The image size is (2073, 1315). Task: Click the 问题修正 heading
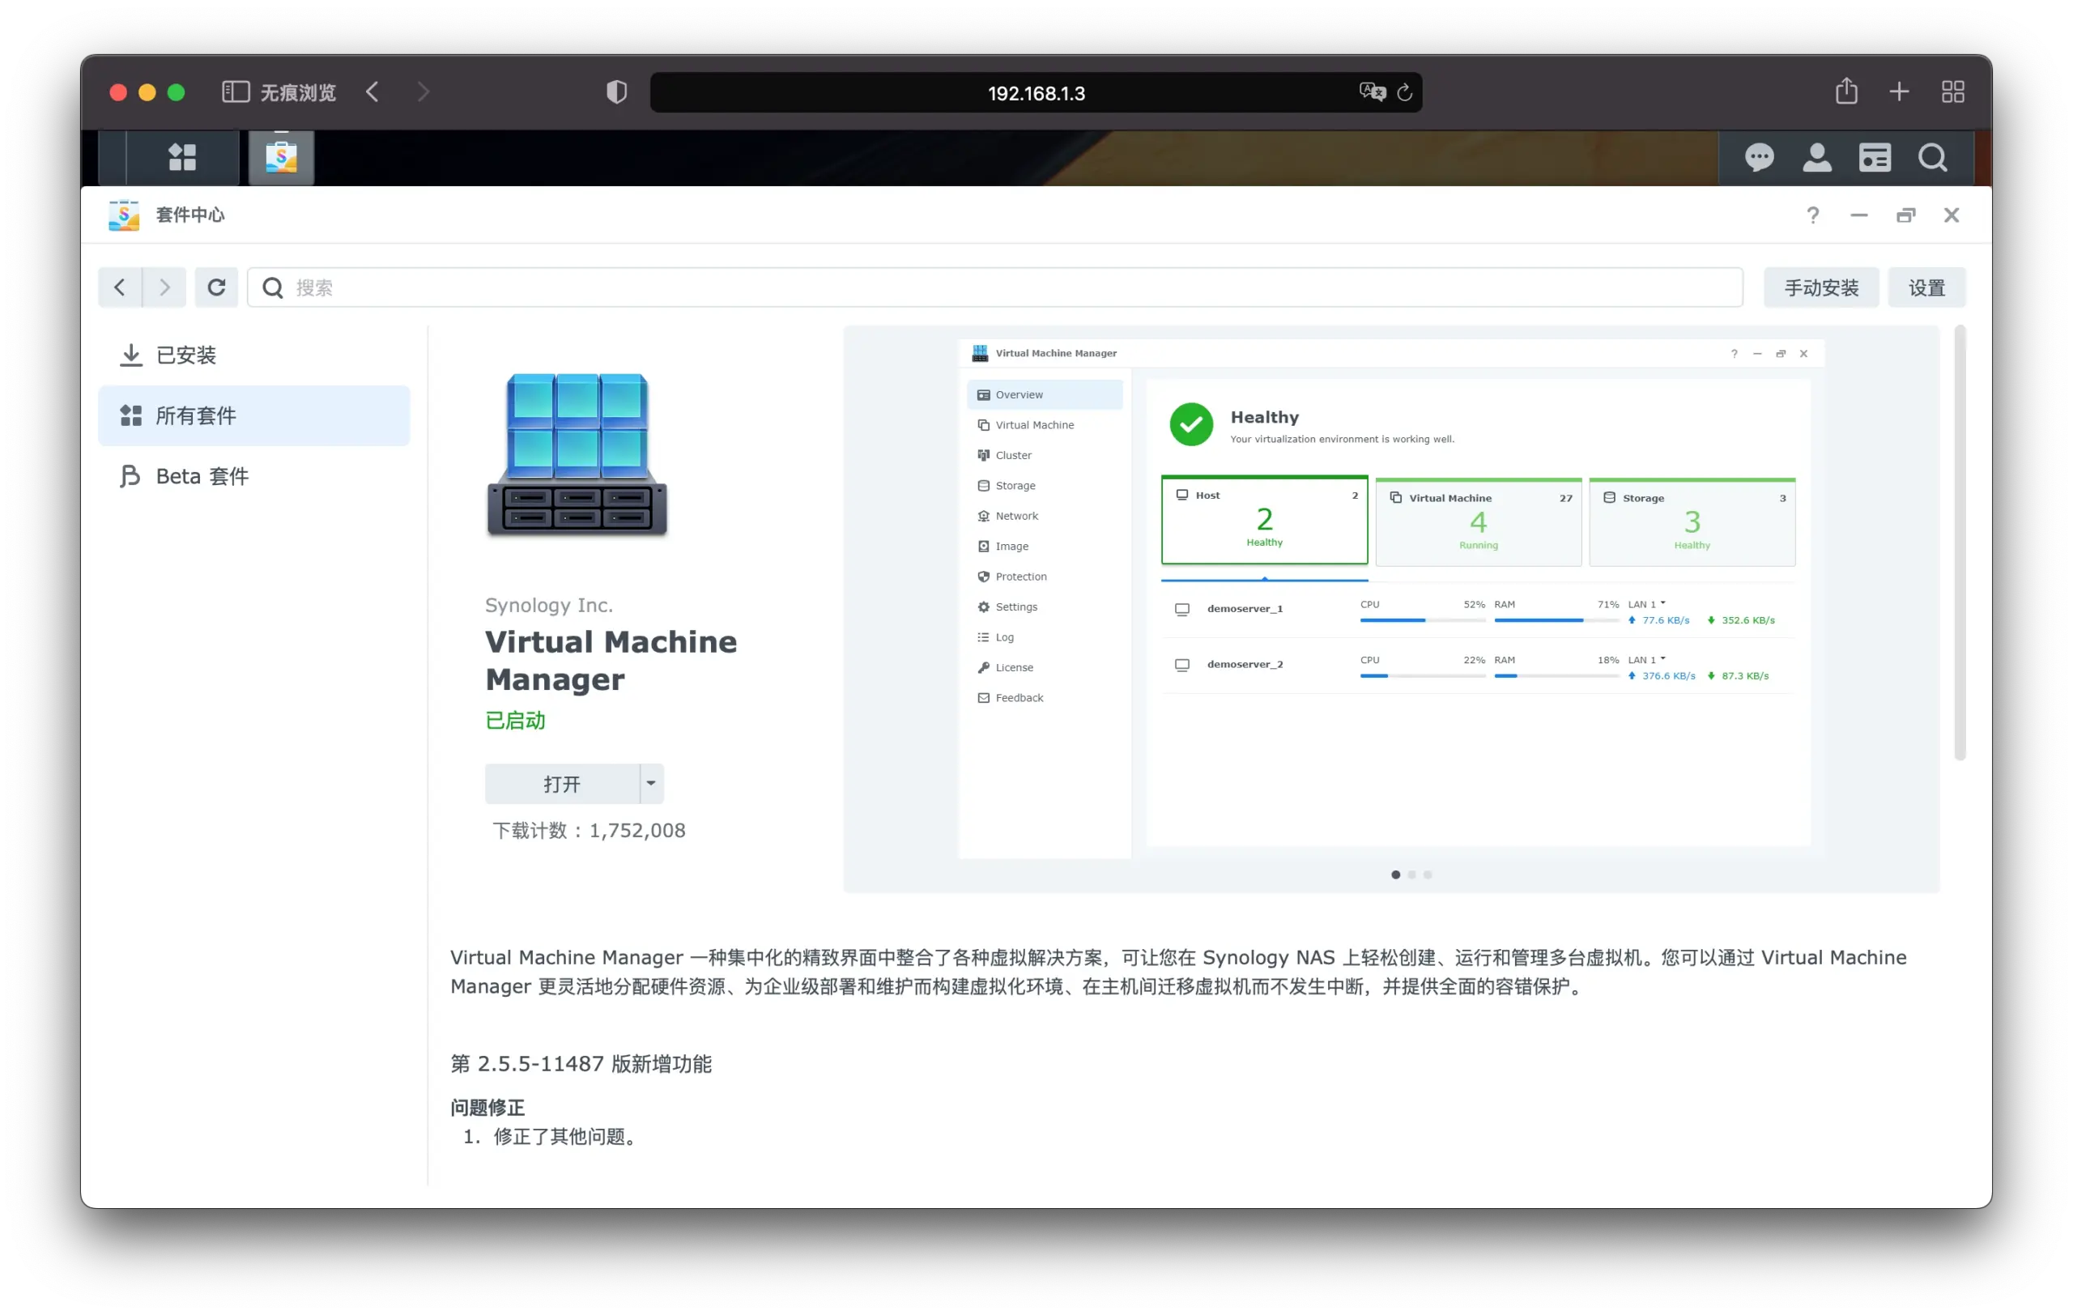coord(487,1108)
